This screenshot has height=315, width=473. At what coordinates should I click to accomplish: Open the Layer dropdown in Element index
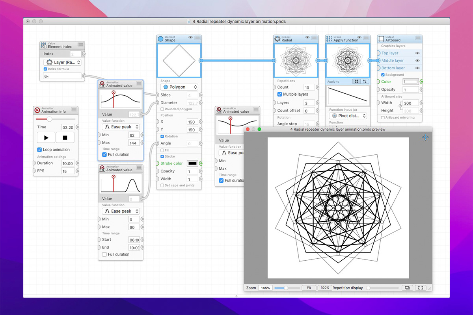point(62,62)
